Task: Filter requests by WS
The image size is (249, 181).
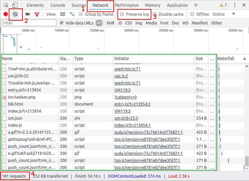Action: [x=185, y=23]
